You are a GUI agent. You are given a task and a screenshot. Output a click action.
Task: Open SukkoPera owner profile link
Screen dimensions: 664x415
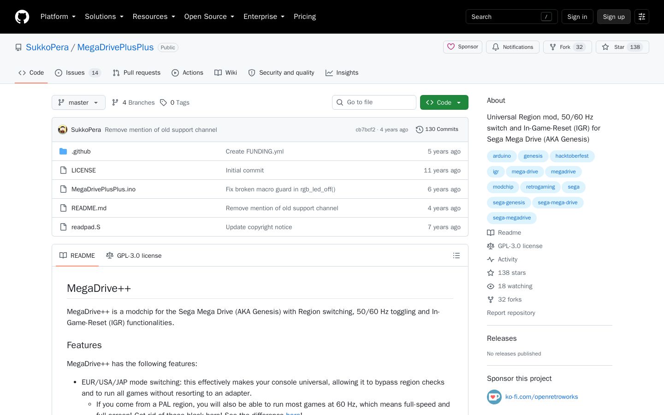(47, 47)
